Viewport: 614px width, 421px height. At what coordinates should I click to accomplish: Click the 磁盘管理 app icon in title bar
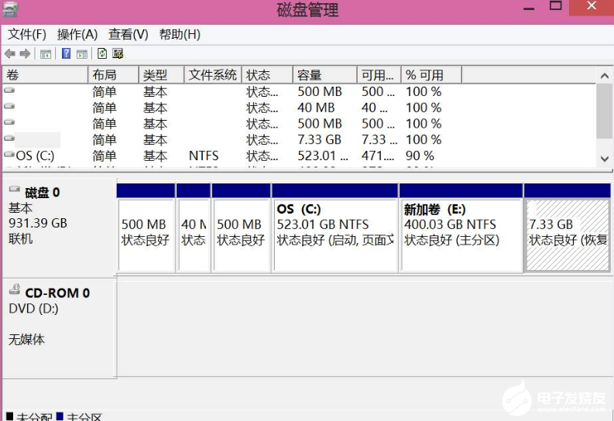9,9
